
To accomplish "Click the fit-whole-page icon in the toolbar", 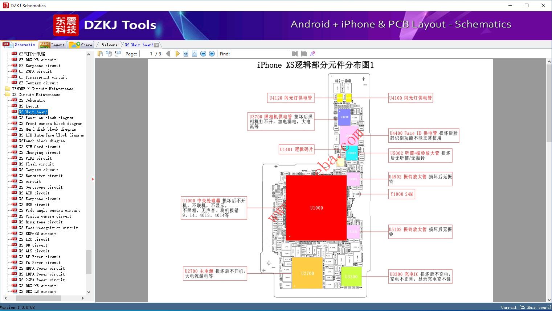I will [195, 54].
